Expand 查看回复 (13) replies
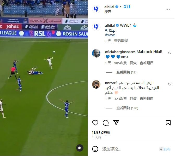 pos(126,72)
